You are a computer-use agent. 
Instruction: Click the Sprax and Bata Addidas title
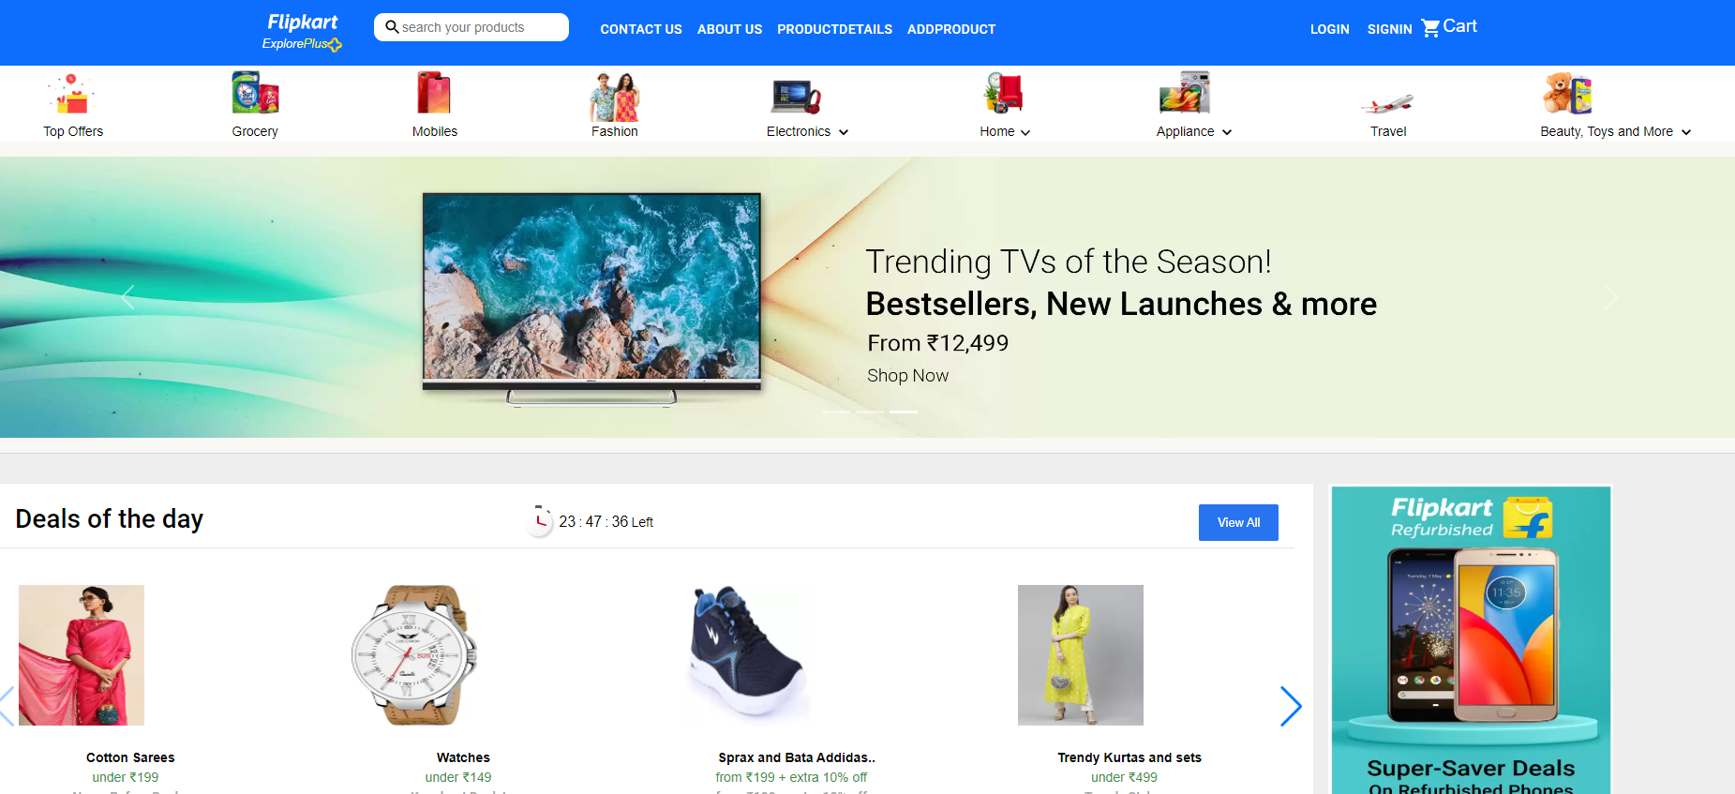click(x=797, y=757)
